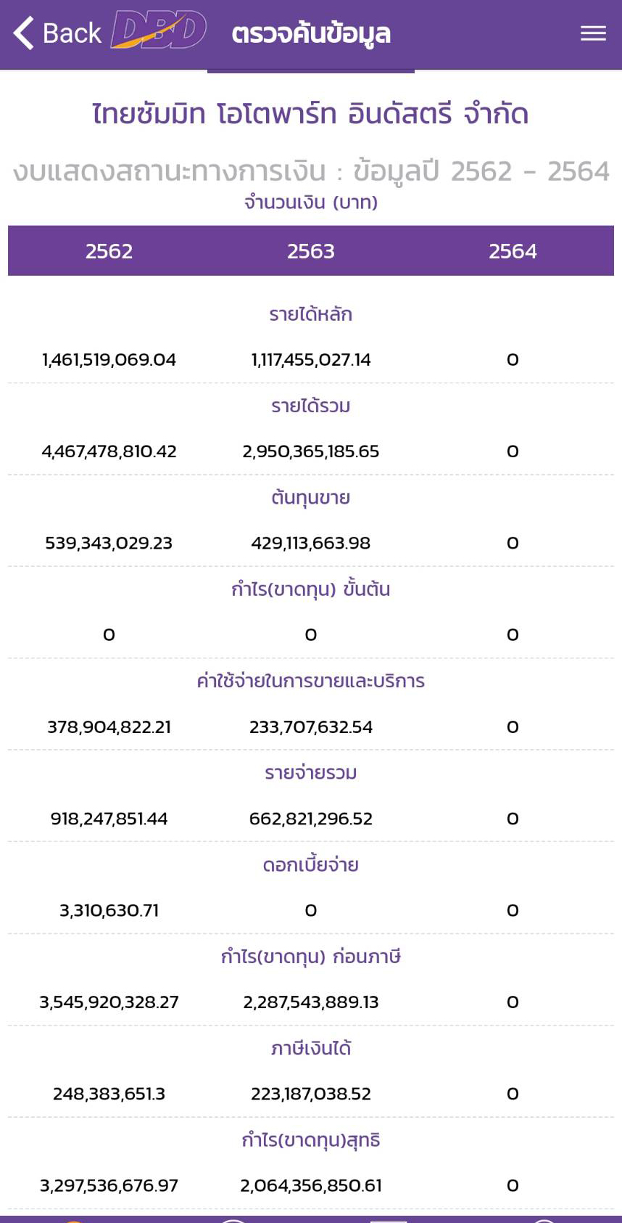Image resolution: width=622 pixels, height=1223 pixels.
Task: Tap the กำไร(ขาดทุน)สุทธิ row label
Action: (311, 1140)
